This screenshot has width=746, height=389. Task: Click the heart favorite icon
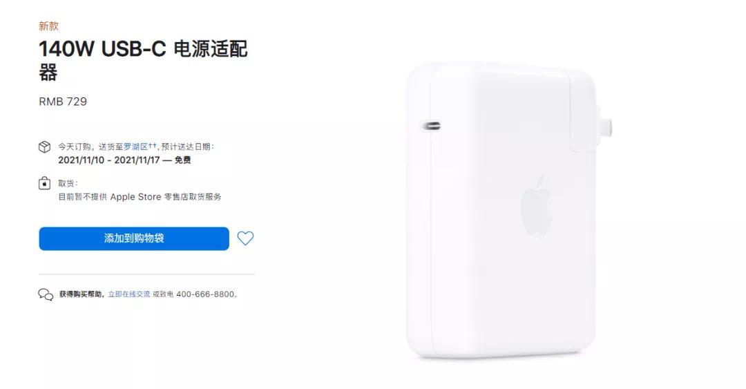click(x=245, y=238)
